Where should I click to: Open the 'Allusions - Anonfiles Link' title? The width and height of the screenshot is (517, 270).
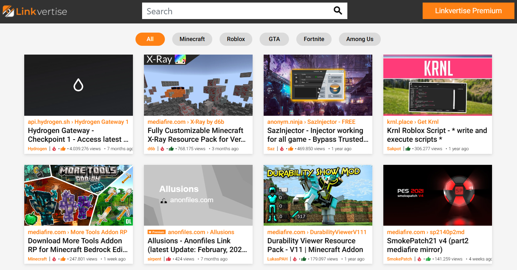pos(198,245)
